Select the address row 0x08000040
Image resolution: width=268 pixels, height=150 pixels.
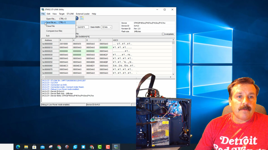(x=50, y=59)
